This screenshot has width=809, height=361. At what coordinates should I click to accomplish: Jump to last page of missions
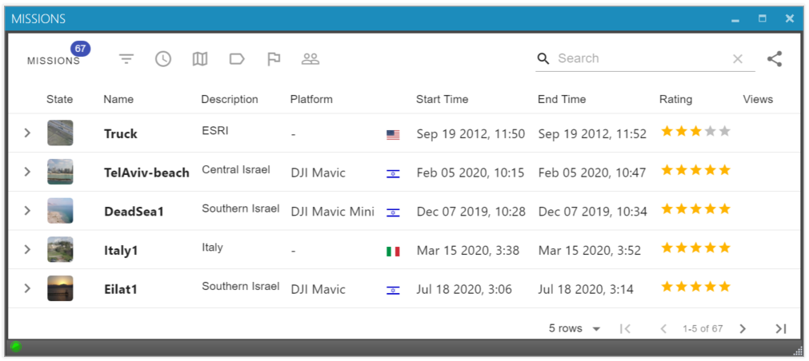click(x=781, y=329)
